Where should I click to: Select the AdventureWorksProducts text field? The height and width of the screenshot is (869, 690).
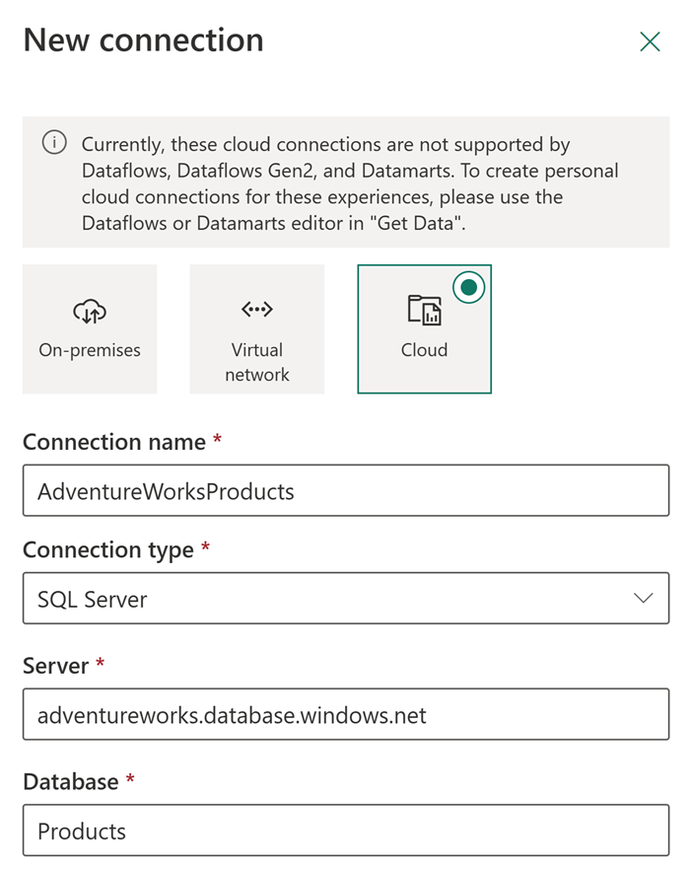coord(345,490)
